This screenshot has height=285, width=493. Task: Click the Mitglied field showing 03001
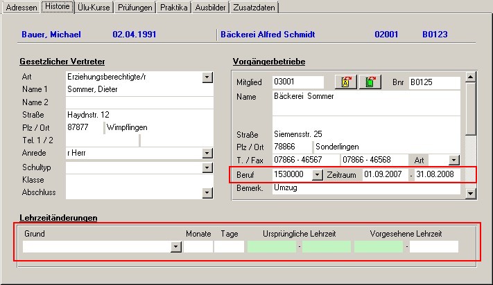pyautogui.click(x=298, y=83)
